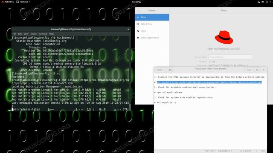Click the terminal scrollbar handle
This screenshot has height=153, width=273.
[130, 107]
